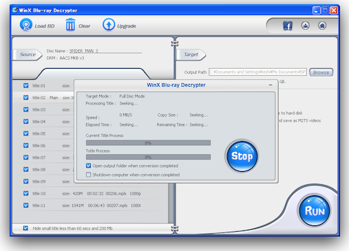Click the round user/support icon in toolbar
349x251 pixels.
pyautogui.click(x=305, y=25)
